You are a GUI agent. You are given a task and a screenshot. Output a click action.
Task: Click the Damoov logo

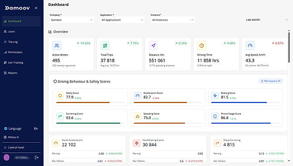17,8
